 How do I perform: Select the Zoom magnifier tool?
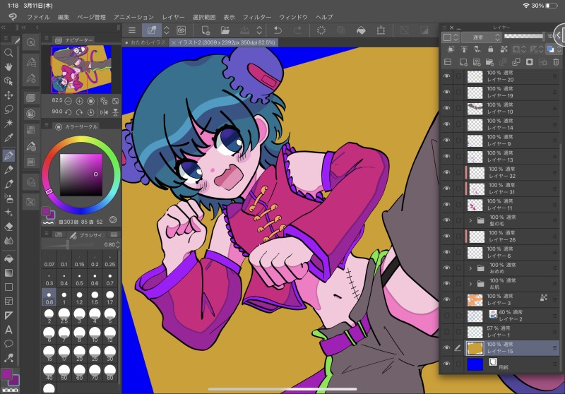(8, 53)
